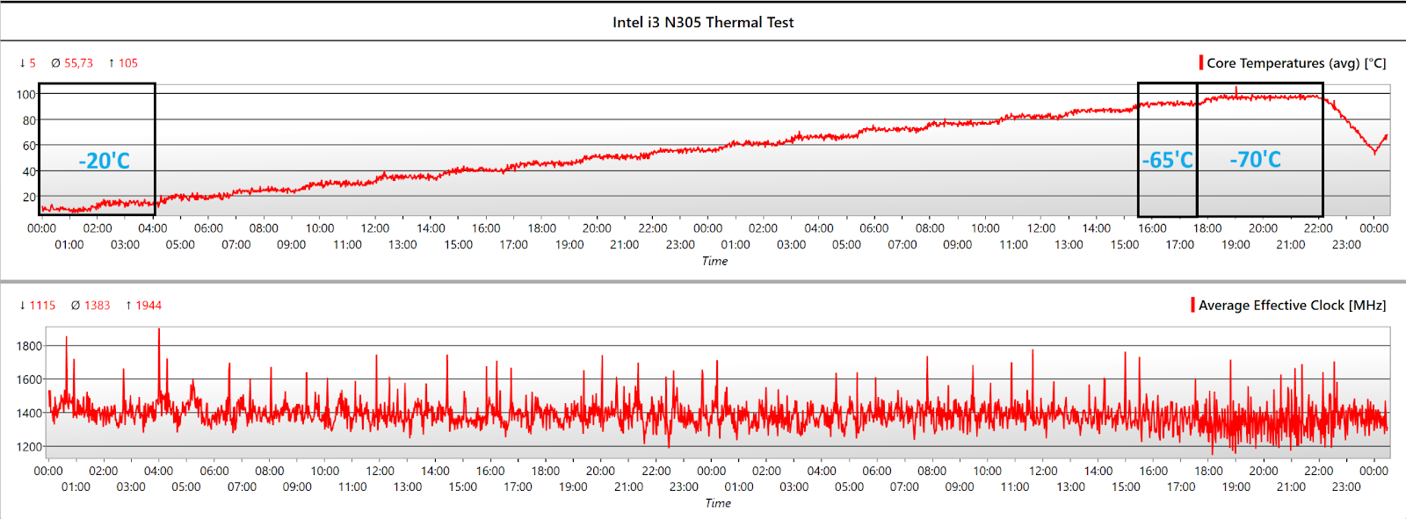Click the 'Intel i3 N305 Thermal Test' title
The height and width of the screenshot is (519, 1406).
point(703,22)
